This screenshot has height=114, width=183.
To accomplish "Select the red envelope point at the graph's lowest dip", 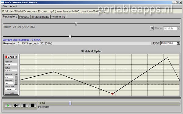I will coord(112,94).
